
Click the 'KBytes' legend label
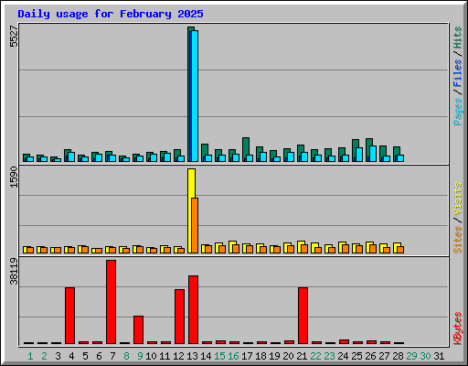(457, 328)
